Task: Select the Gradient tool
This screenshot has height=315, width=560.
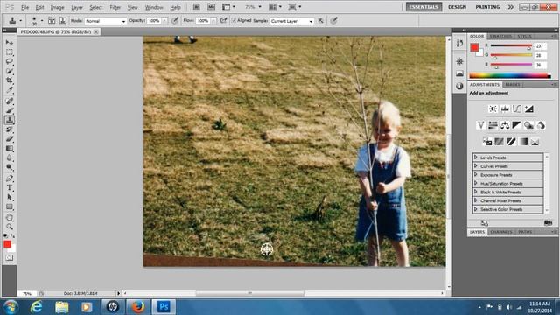Action: point(10,148)
